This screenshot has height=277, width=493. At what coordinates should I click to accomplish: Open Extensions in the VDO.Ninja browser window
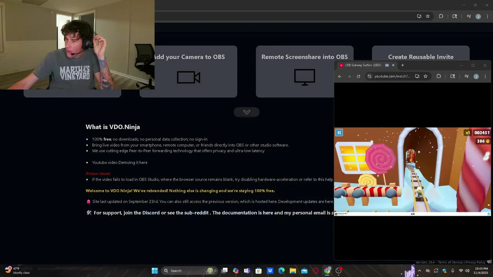tap(441, 16)
